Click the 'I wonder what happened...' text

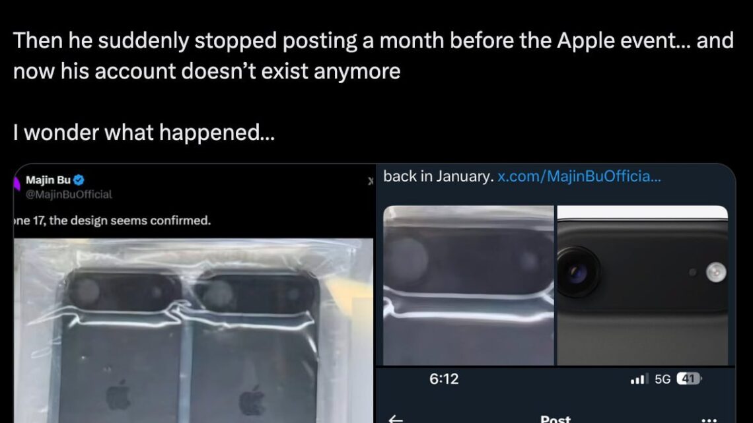[144, 133]
